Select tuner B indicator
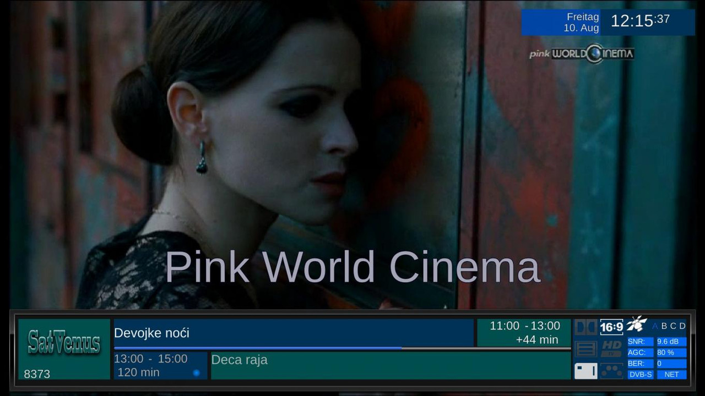Screen dimensions: 705x396 point(664,326)
